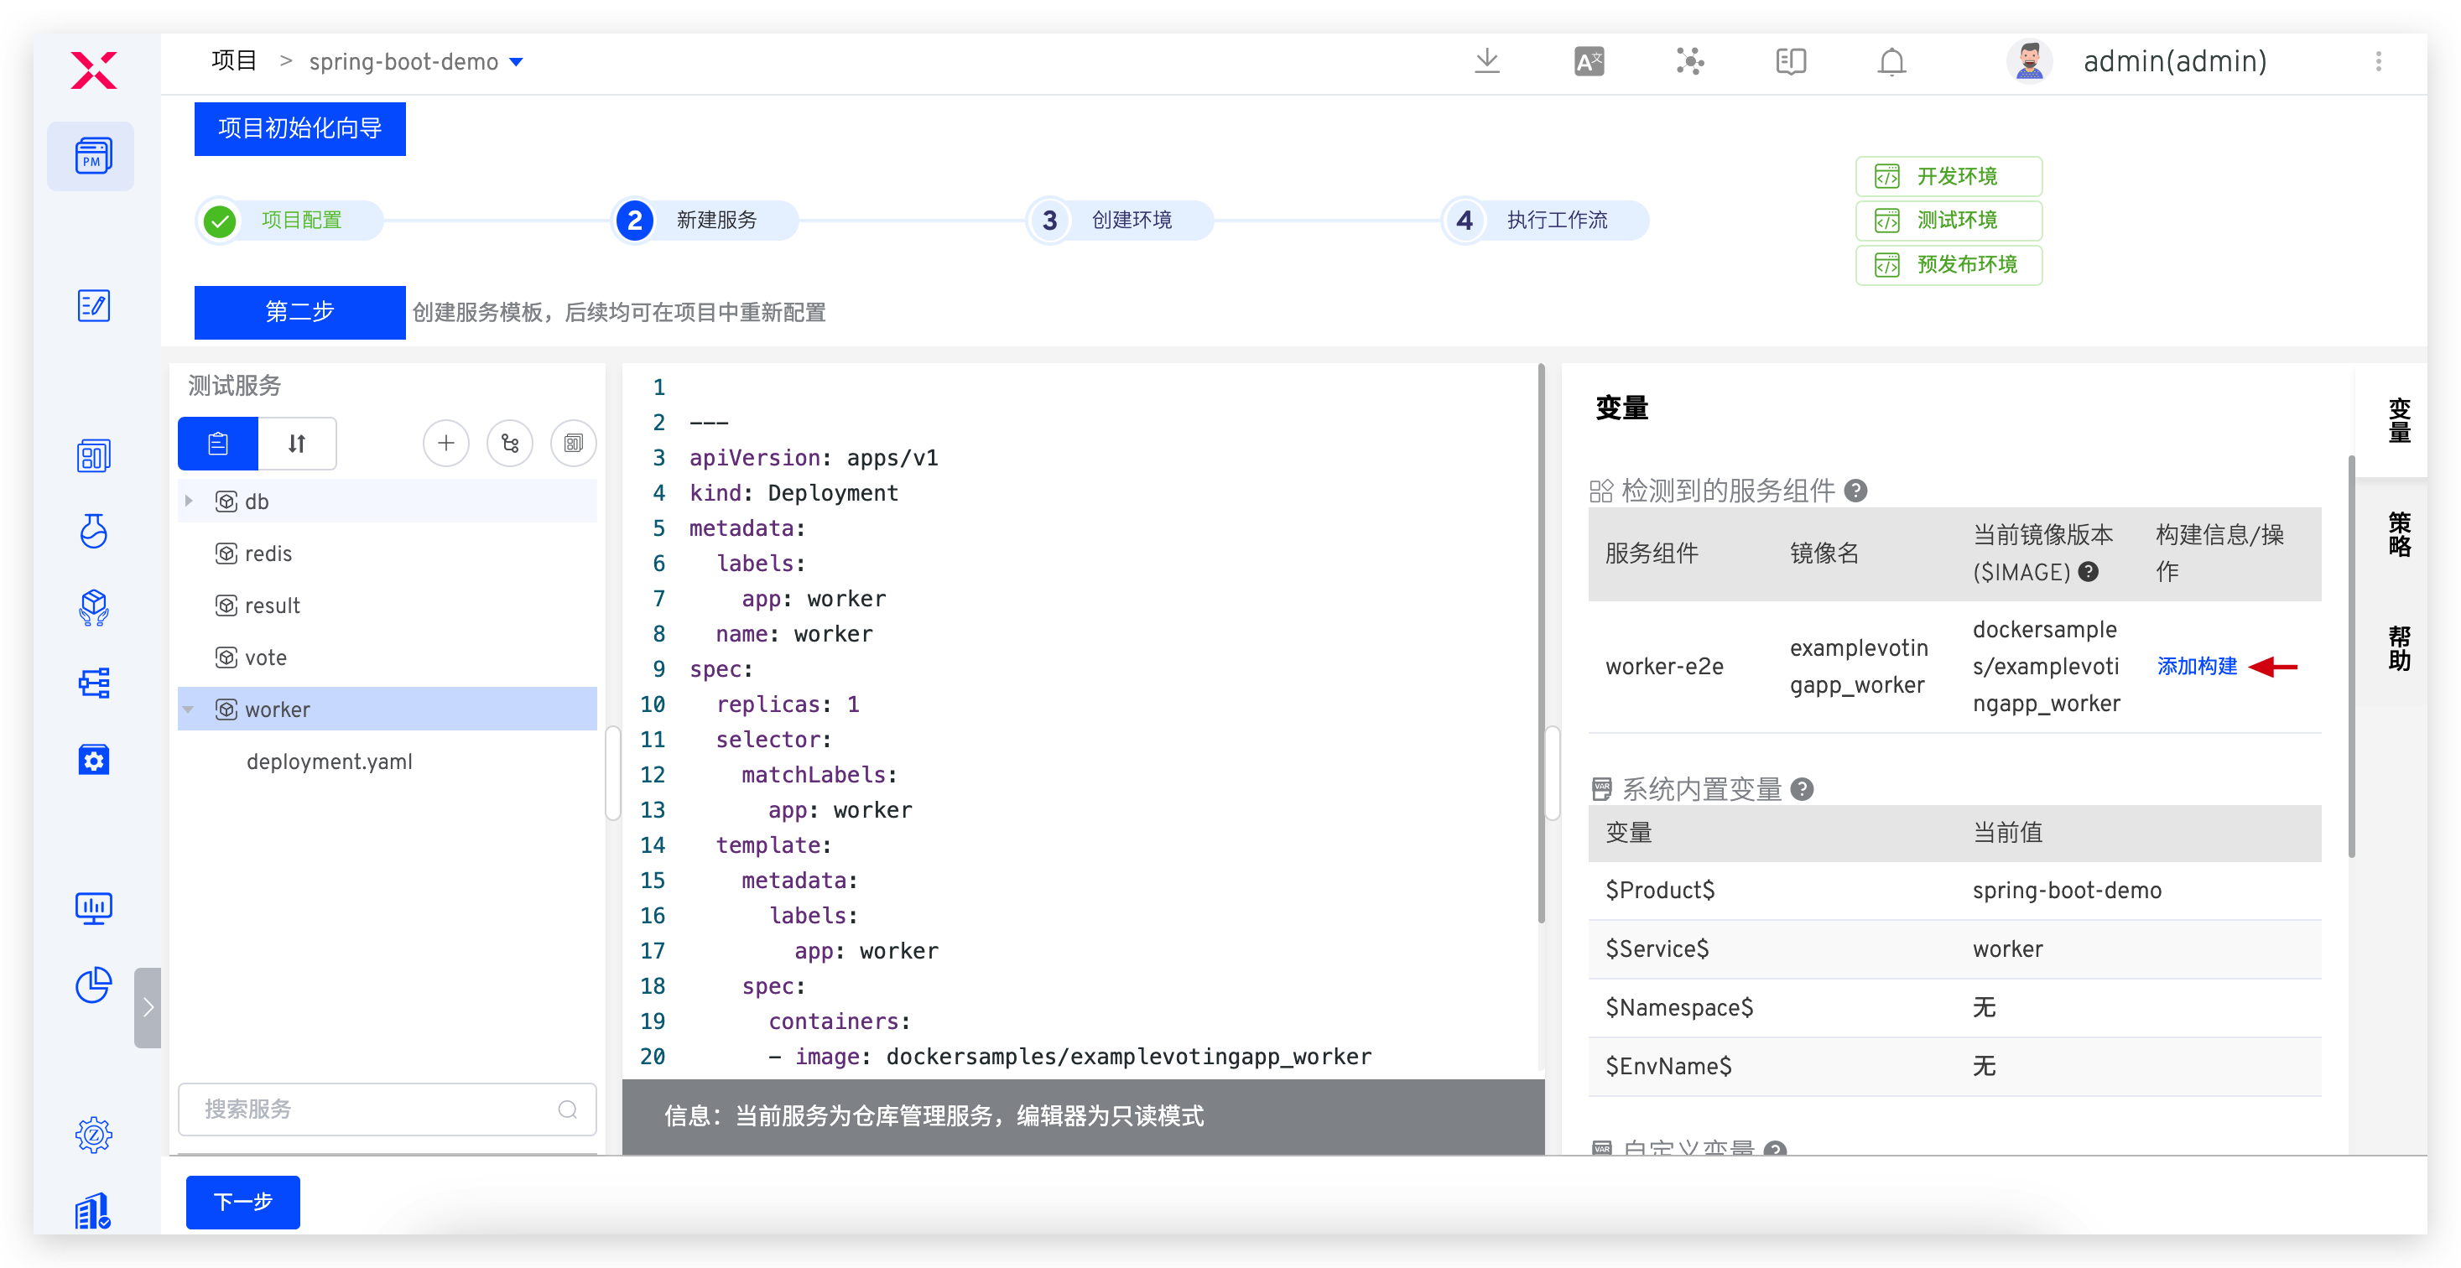Screen dimensions: 2461x1268
Task: Open the PM project management sidebar icon
Action: click(x=92, y=156)
